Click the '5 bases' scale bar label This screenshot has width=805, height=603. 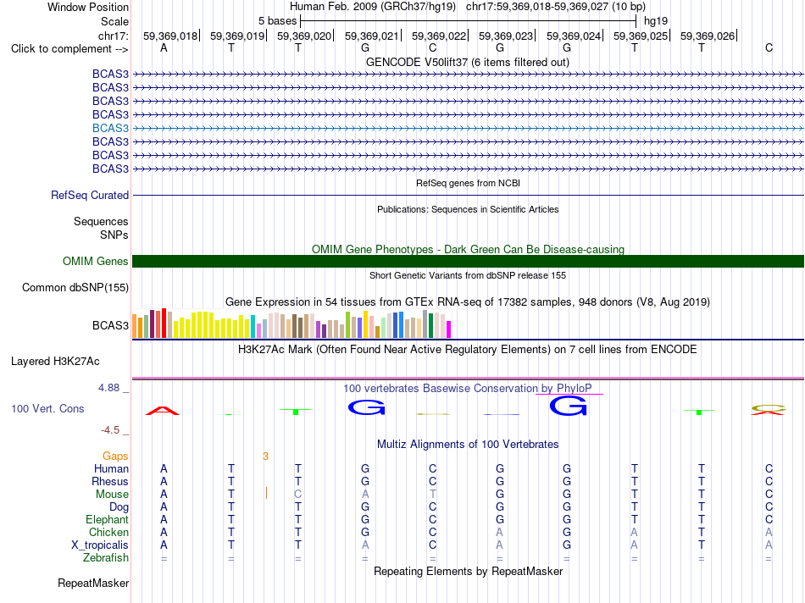tap(277, 21)
